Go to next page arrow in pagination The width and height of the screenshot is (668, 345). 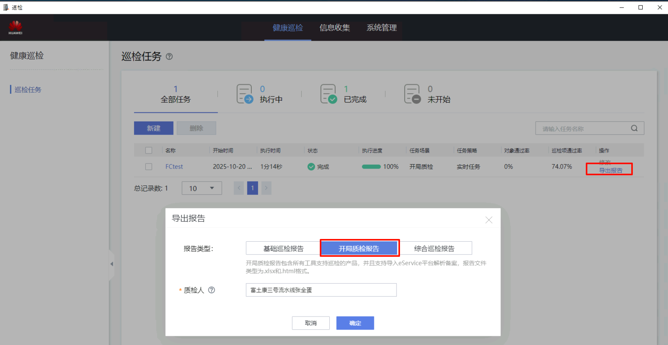[x=266, y=188]
